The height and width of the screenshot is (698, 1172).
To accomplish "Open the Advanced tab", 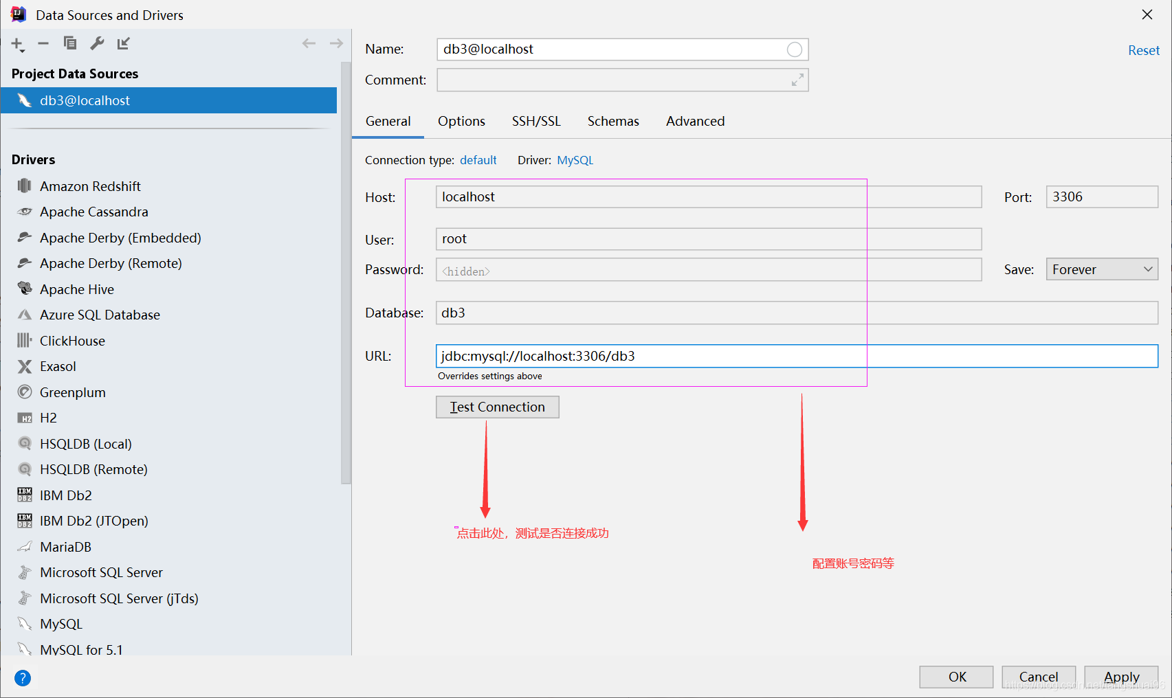I will pyautogui.click(x=695, y=122).
